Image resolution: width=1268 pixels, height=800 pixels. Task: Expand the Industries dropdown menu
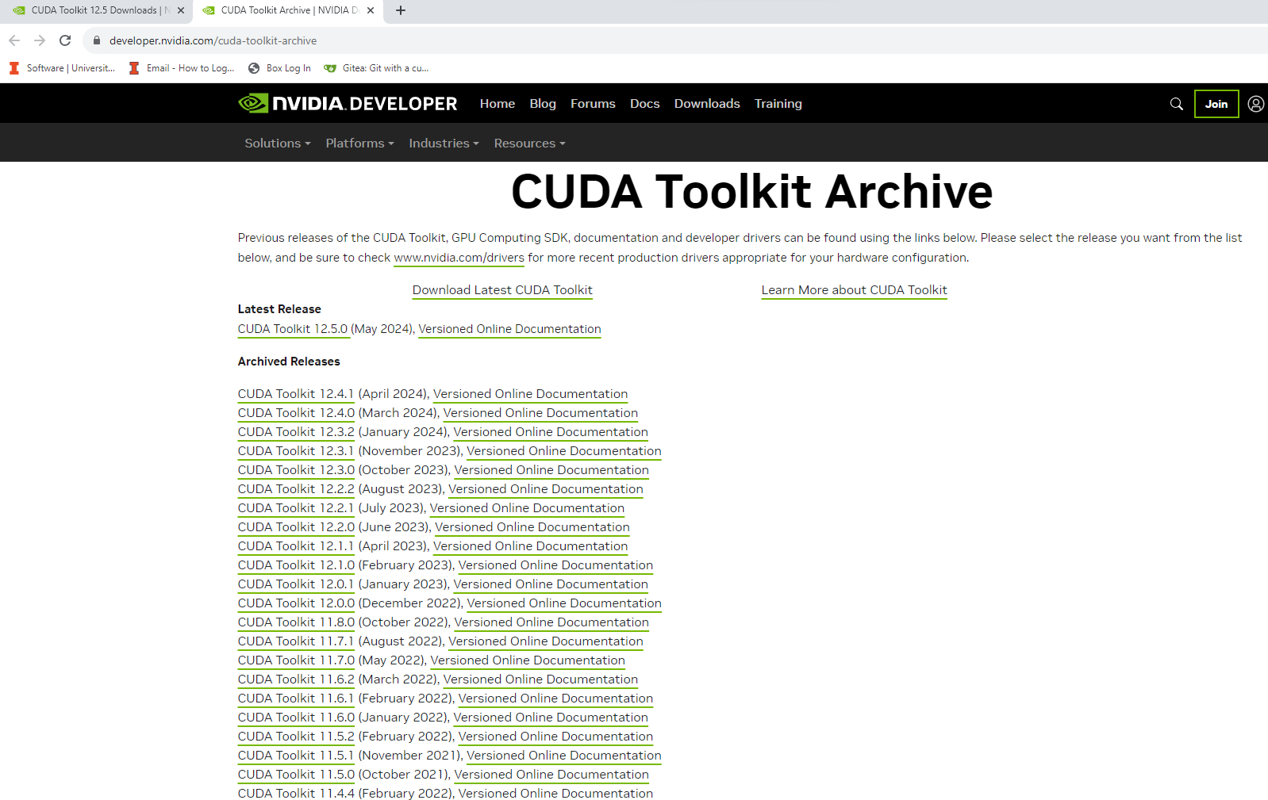point(444,144)
